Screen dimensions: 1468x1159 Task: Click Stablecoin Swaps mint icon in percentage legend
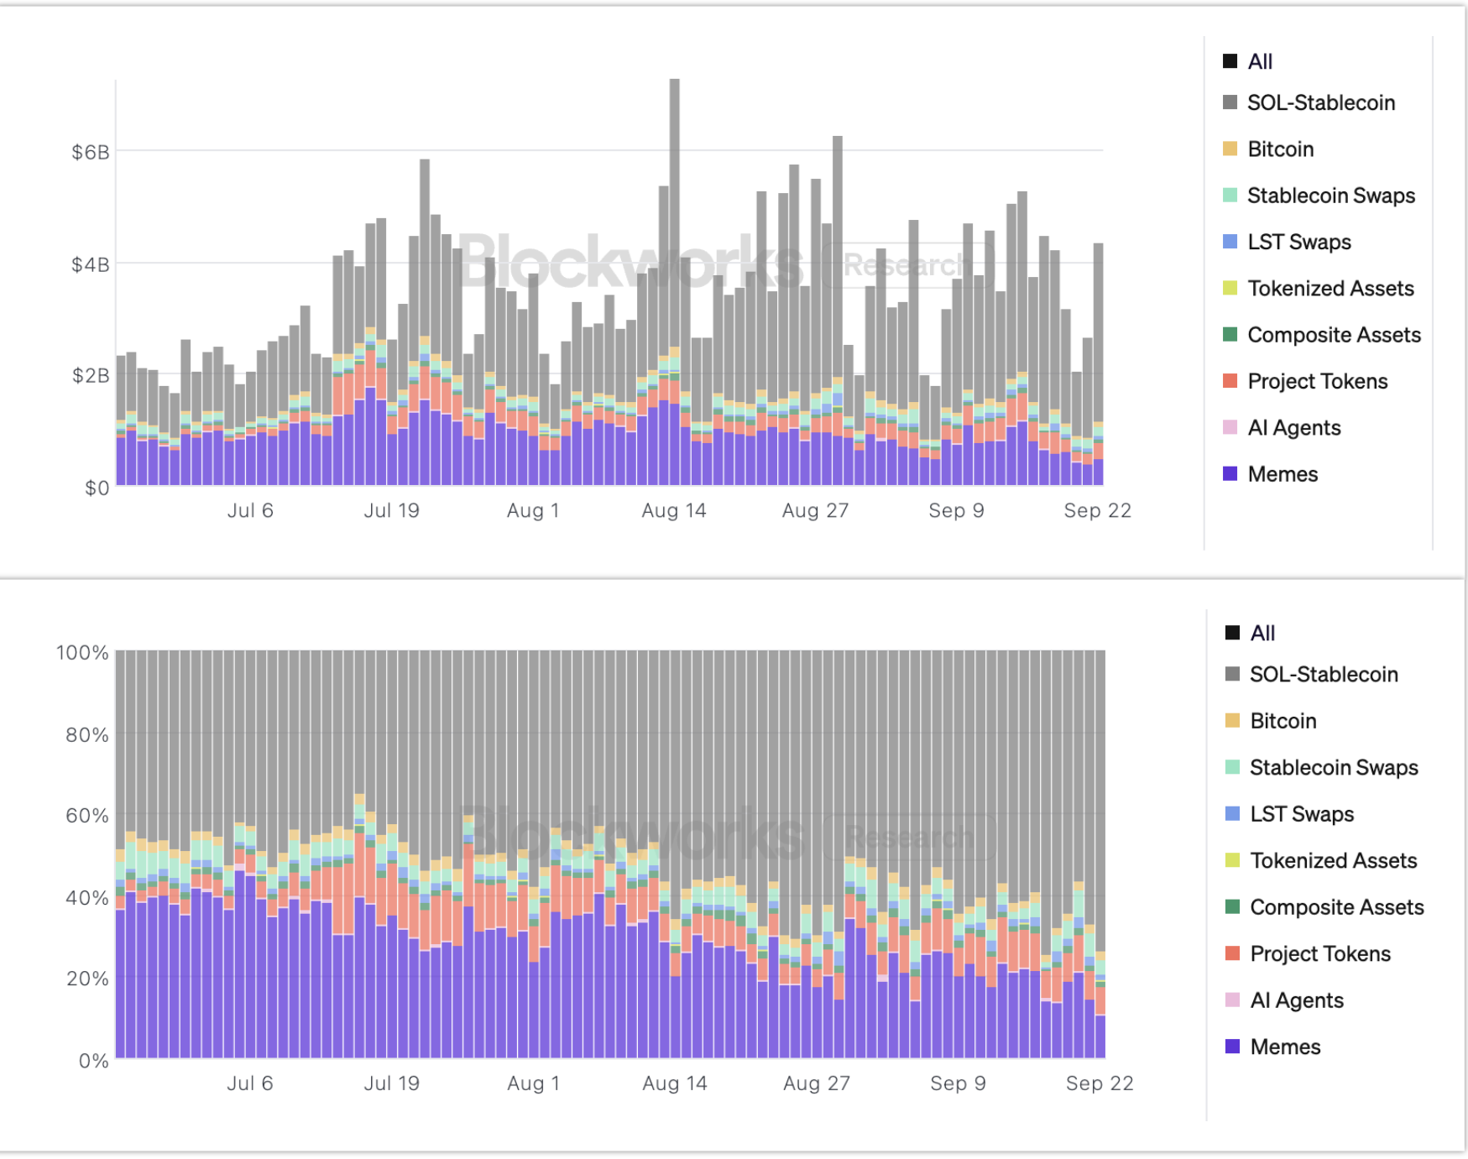coord(1232,767)
